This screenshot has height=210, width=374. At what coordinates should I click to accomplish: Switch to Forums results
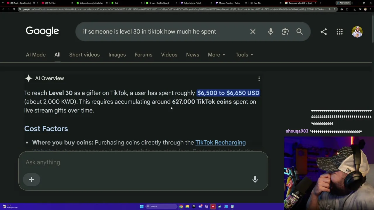pos(143,55)
